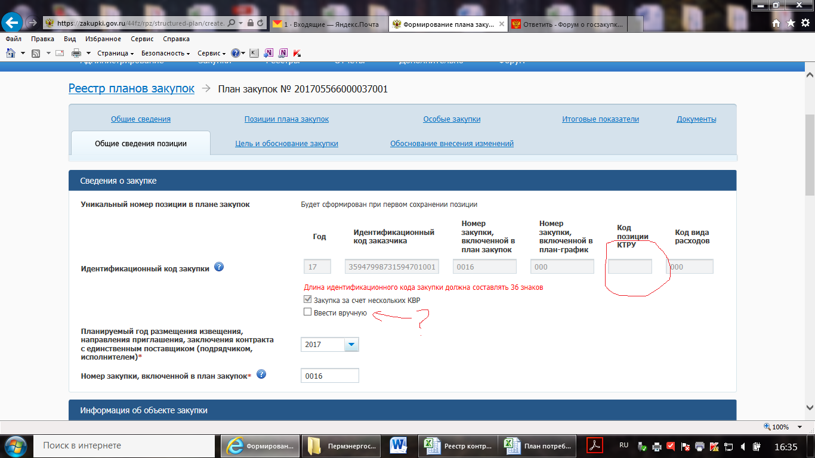Click the Home icon in IE toolbar

pos(10,53)
